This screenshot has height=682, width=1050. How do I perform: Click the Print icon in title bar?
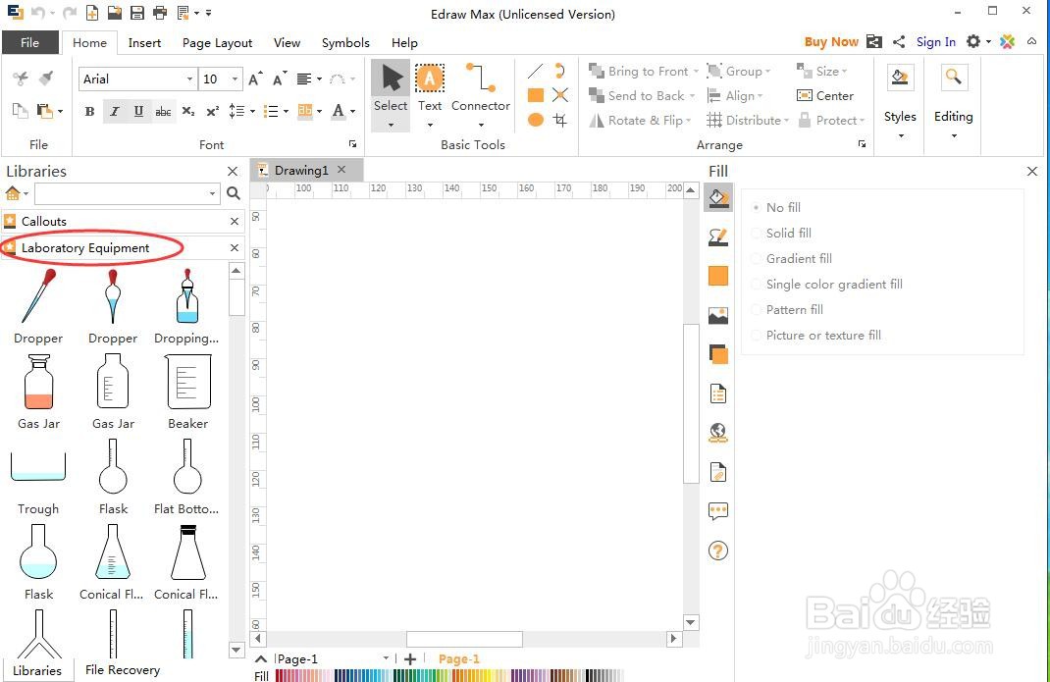[x=159, y=12]
